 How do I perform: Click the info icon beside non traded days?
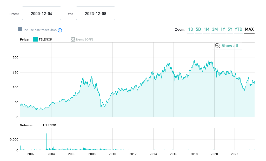click(x=60, y=30)
